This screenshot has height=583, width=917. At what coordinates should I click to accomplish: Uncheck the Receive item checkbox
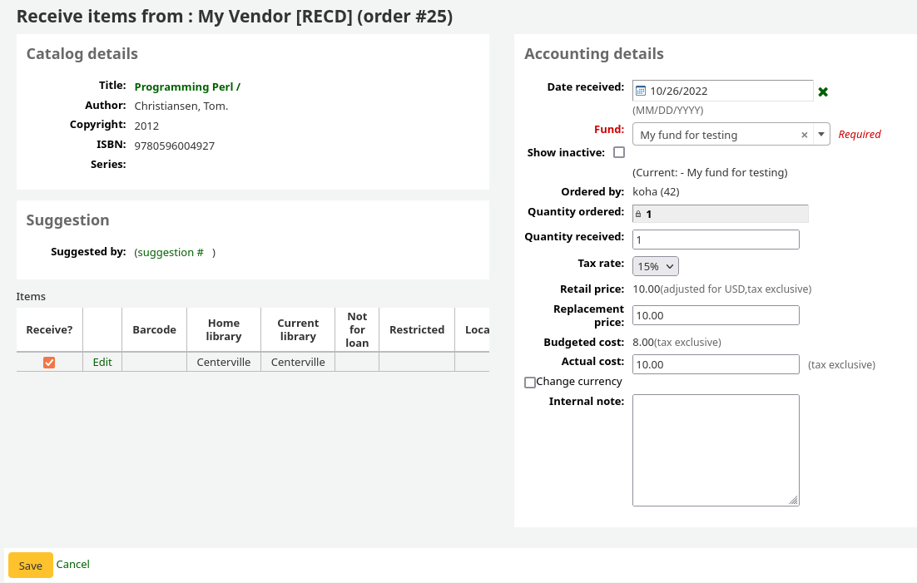click(49, 363)
